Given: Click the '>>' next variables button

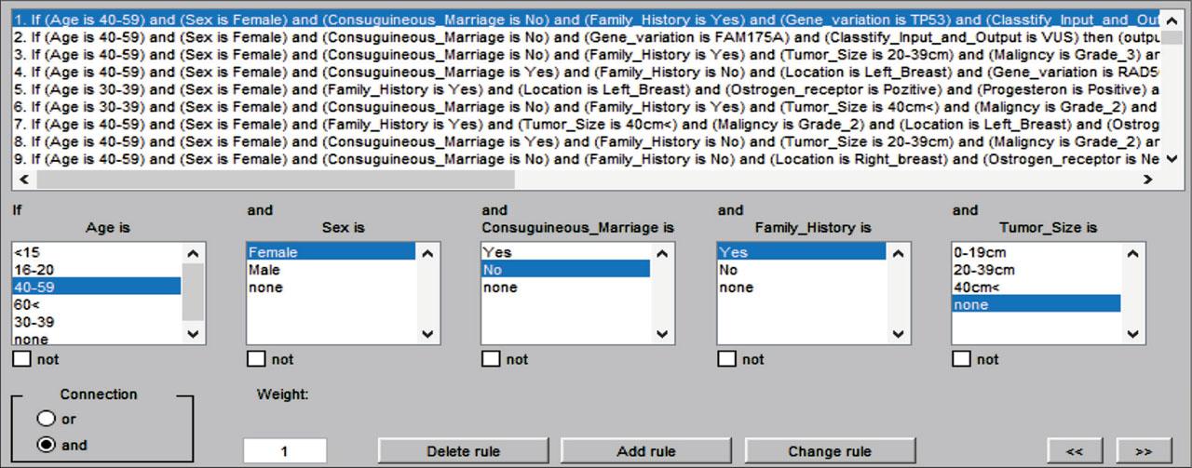Looking at the screenshot, I should click(x=1143, y=451).
